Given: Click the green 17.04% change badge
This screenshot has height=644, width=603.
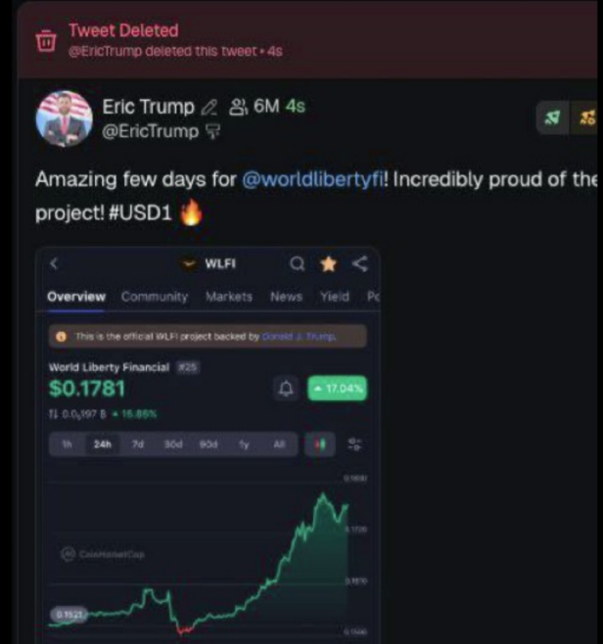Looking at the screenshot, I should (338, 389).
